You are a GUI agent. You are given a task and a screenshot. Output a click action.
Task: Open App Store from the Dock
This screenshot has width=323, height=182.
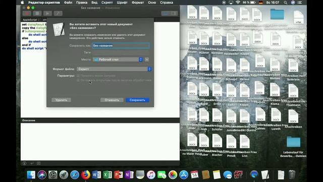[184, 175]
